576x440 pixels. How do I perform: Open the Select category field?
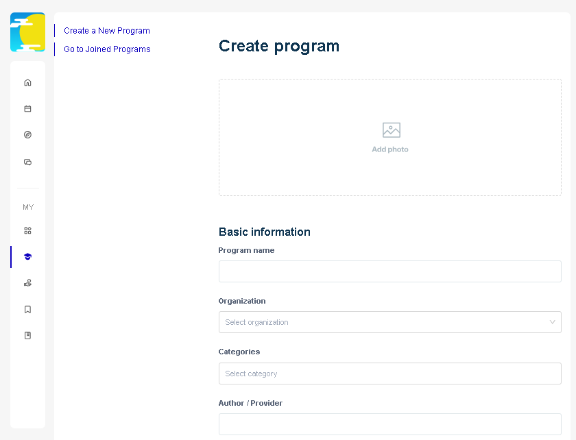[x=389, y=374]
